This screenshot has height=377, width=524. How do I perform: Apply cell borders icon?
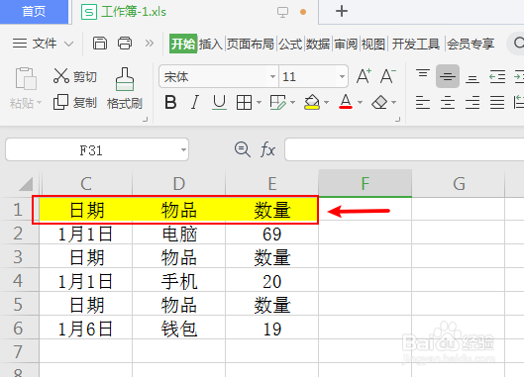(244, 102)
